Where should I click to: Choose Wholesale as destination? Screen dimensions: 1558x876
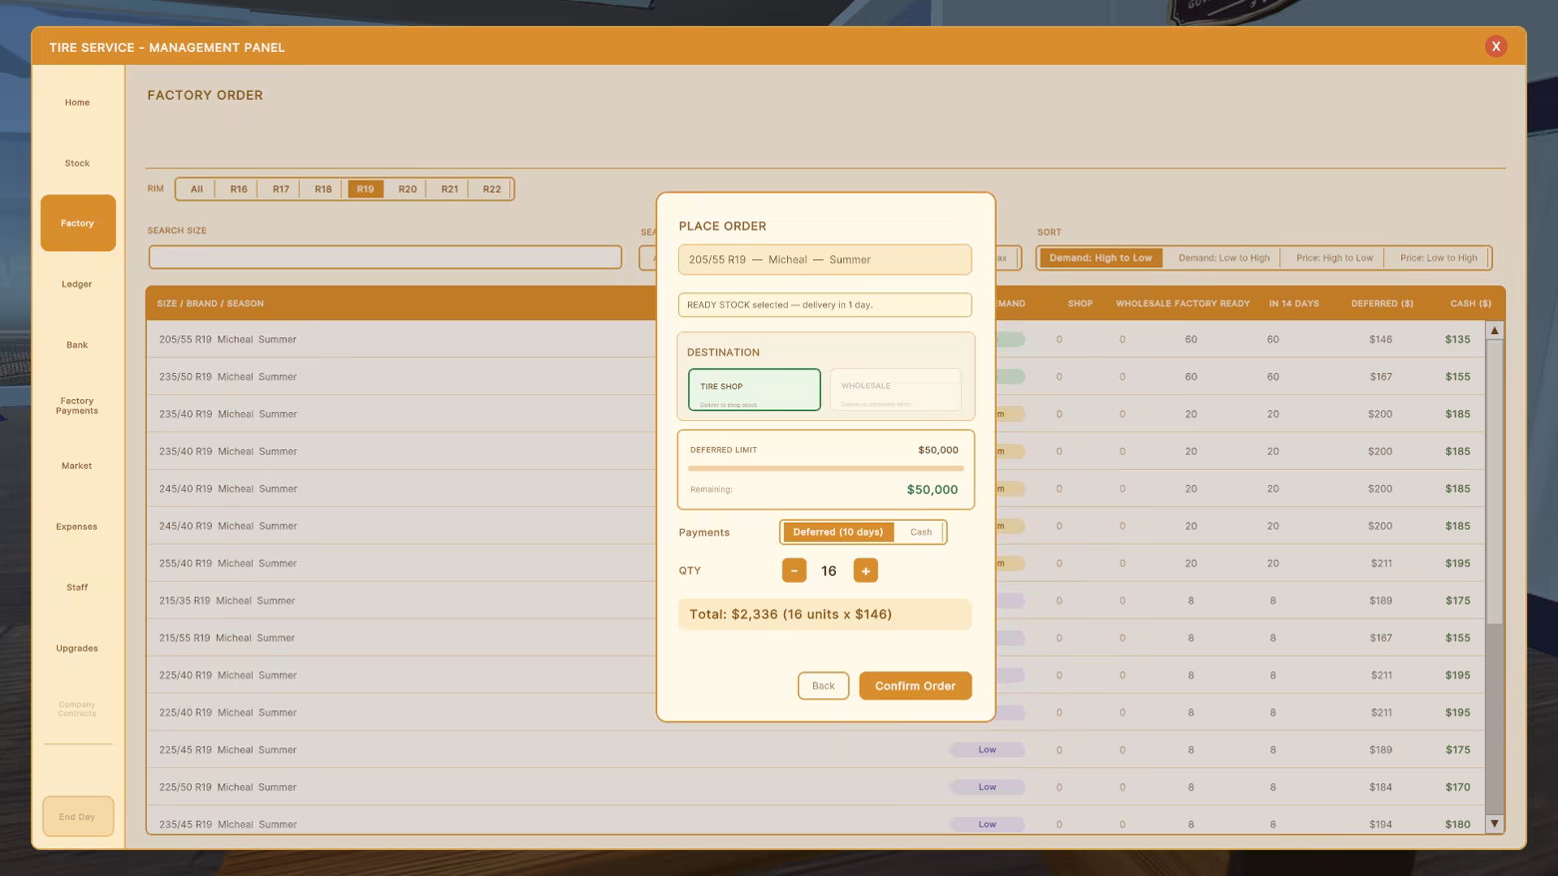pos(895,390)
